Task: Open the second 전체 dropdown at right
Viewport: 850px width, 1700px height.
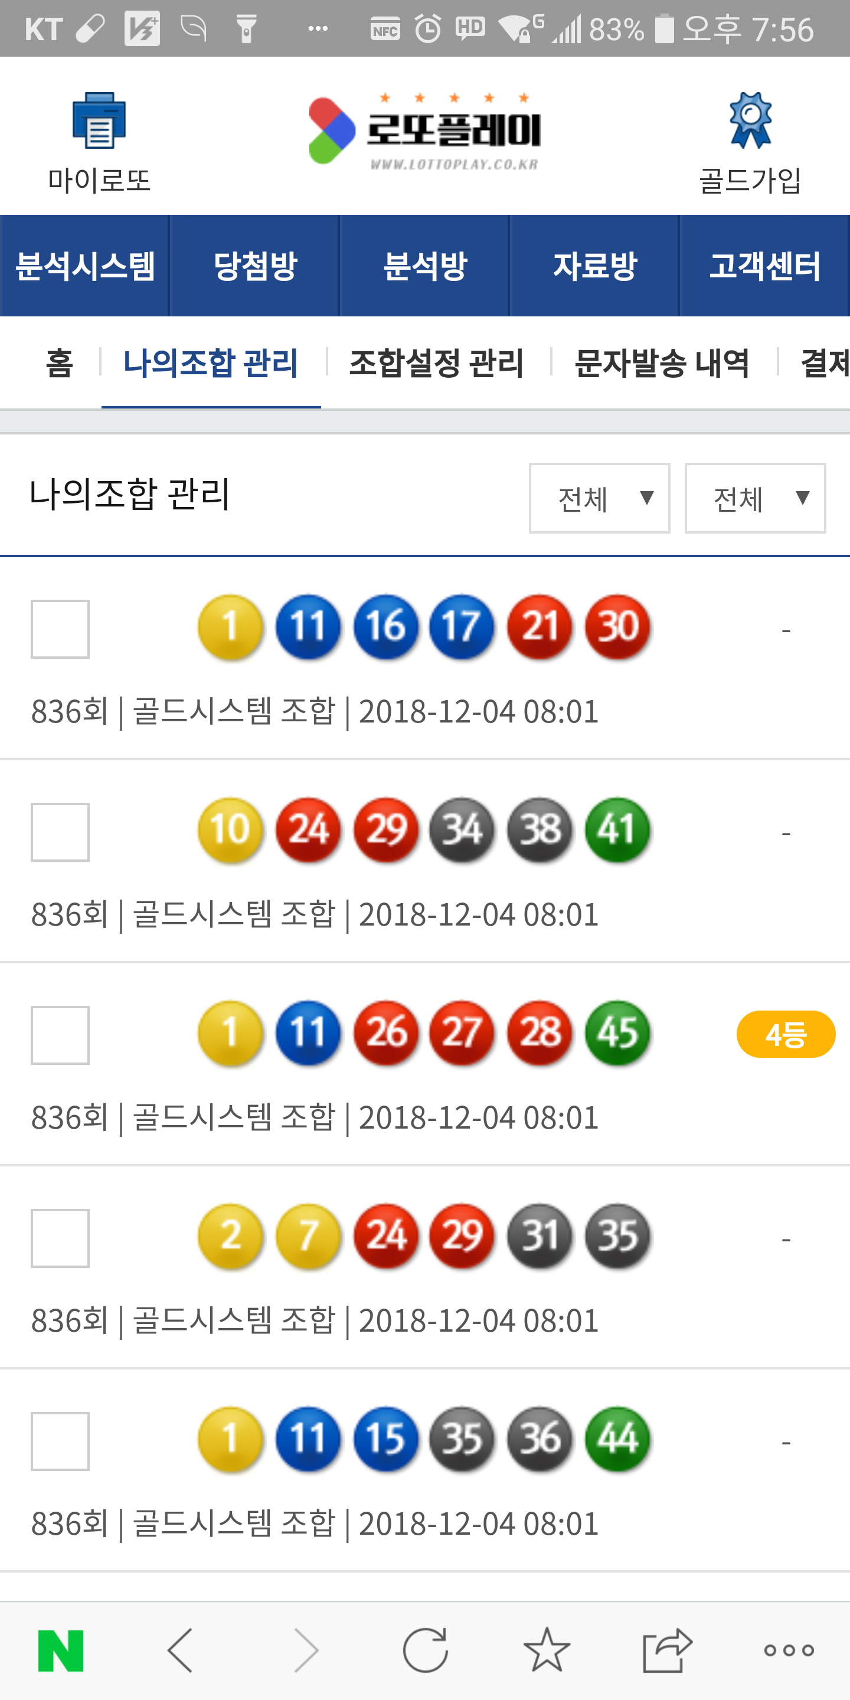Action: click(755, 498)
